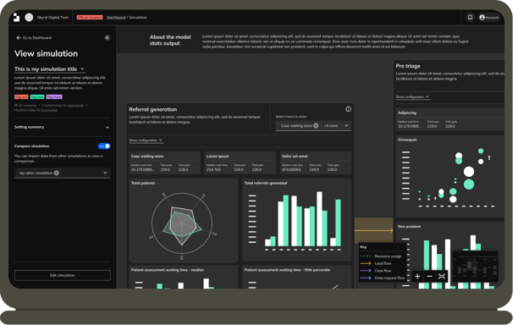
Task: Open the bookmark icon in header
Action: [x=470, y=17]
